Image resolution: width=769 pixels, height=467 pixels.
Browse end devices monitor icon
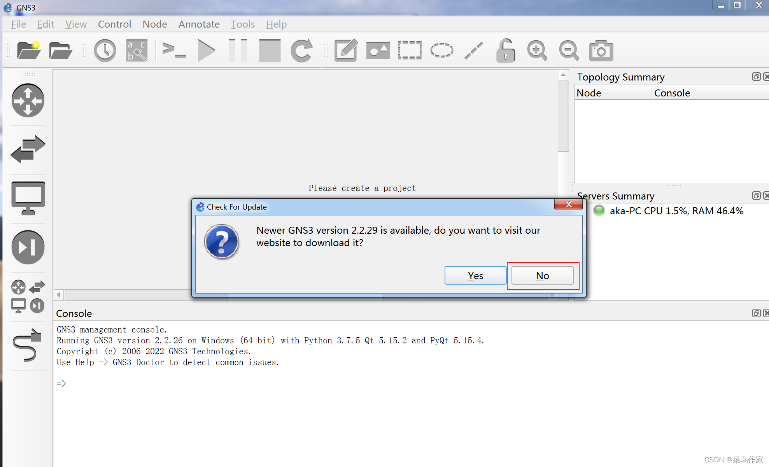click(x=28, y=198)
